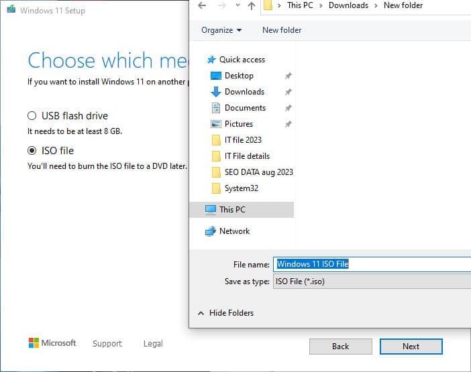Open the IT file 2023 folder
The width and height of the screenshot is (471, 372).
pos(243,140)
